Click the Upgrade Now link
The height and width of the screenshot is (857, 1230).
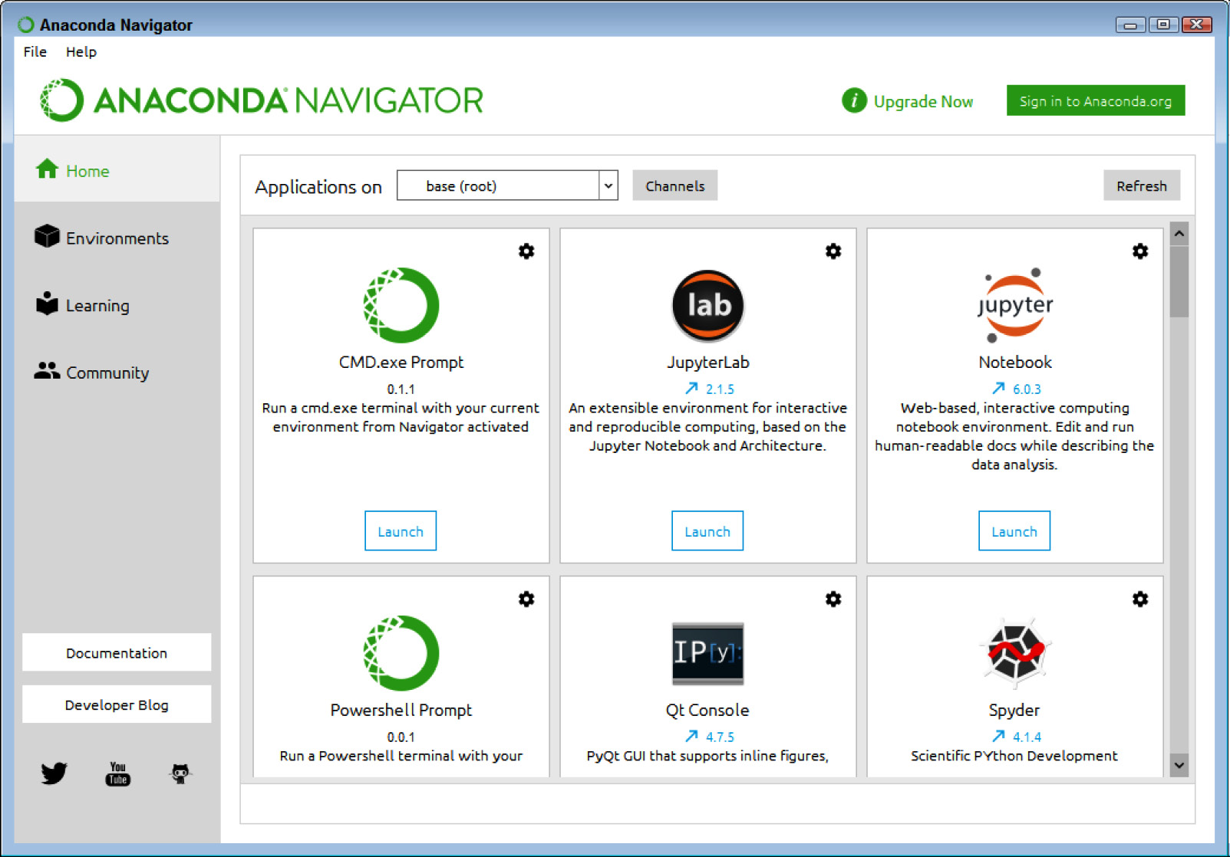pyautogui.click(x=923, y=101)
